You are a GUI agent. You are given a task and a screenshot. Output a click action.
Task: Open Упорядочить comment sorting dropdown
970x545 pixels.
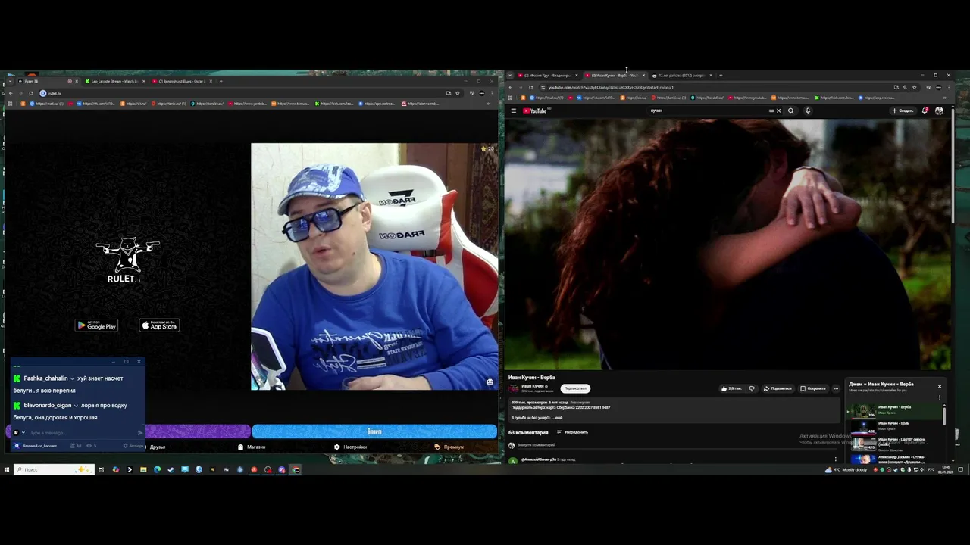572,432
